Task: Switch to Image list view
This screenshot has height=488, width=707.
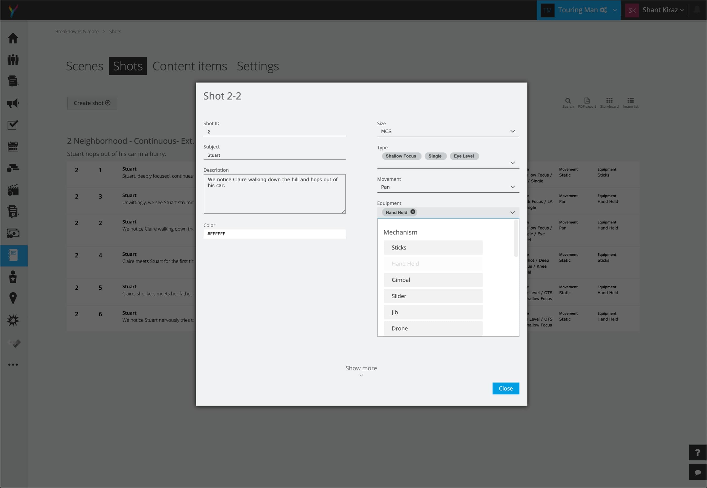Action: click(630, 103)
